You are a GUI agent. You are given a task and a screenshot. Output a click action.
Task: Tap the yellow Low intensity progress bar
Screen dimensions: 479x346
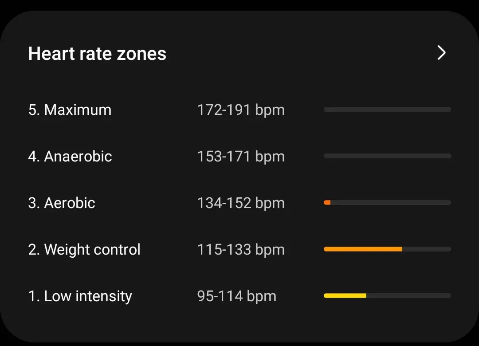coord(345,295)
